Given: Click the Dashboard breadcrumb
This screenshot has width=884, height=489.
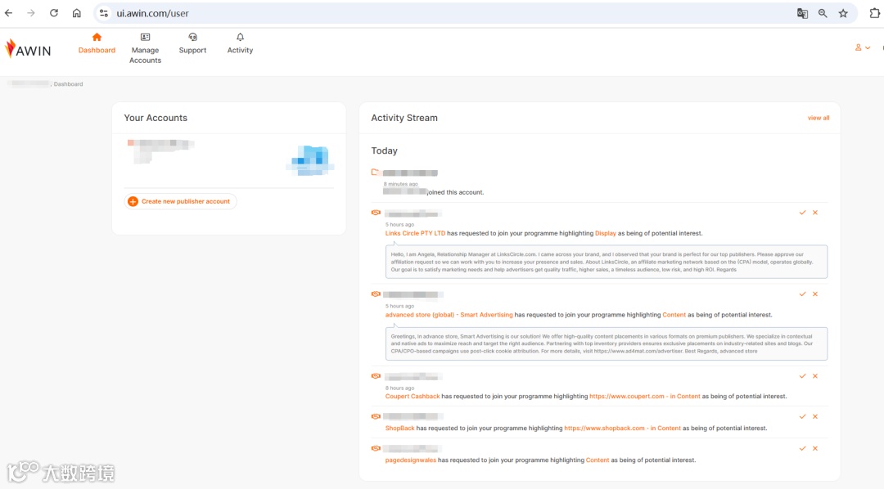Looking at the screenshot, I should [x=68, y=84].
